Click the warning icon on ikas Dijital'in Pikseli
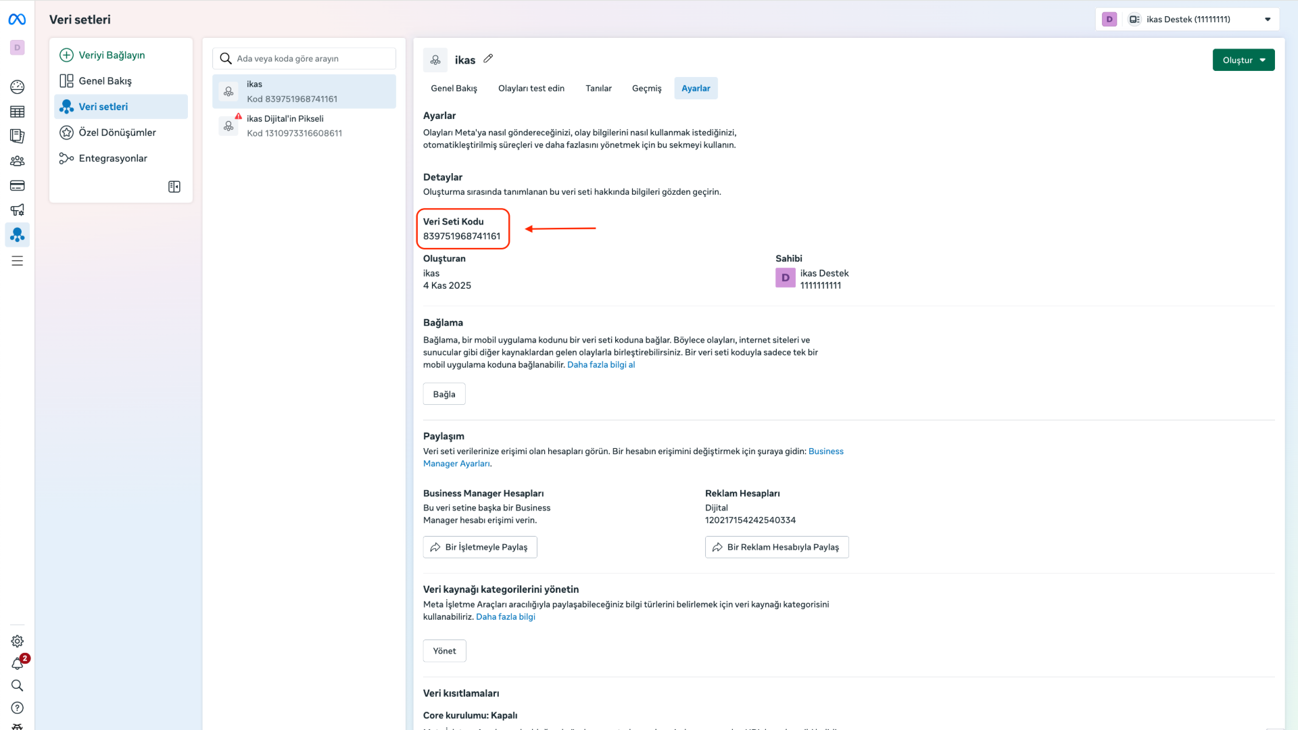This screenshot has height=730, width=1298. point(239,116)
